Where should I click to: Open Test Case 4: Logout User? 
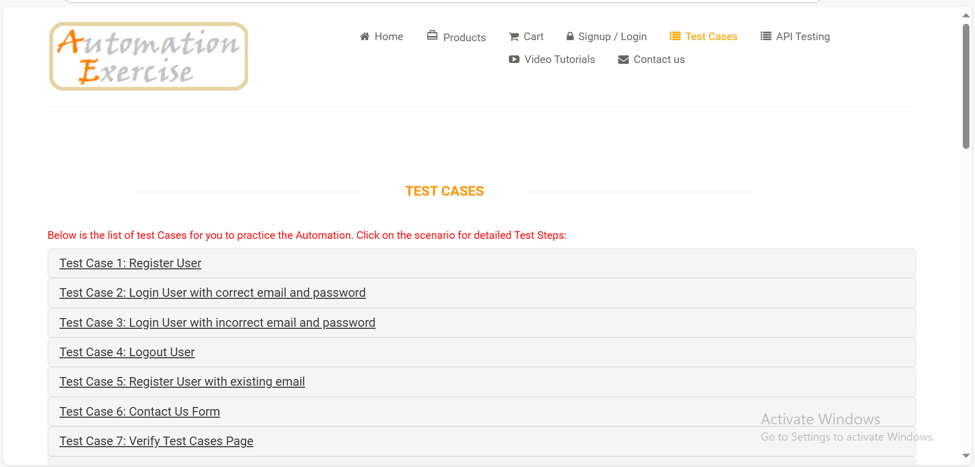pyautogui.click(x=127, y=352)
